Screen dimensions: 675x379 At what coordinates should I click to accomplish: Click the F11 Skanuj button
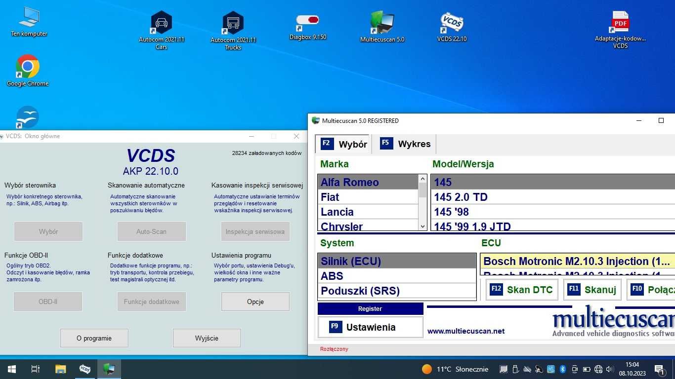pyautogui.click(x=592, y=290)
